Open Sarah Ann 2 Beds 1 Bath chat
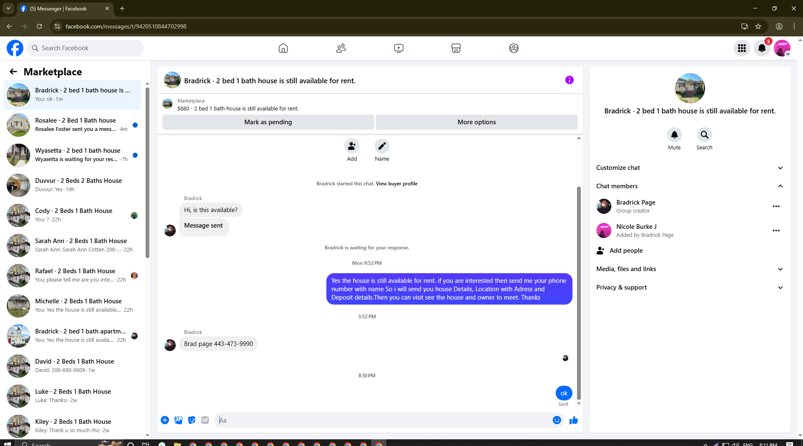803x446 pixels. pyautogui.click(x=72, y=246)
